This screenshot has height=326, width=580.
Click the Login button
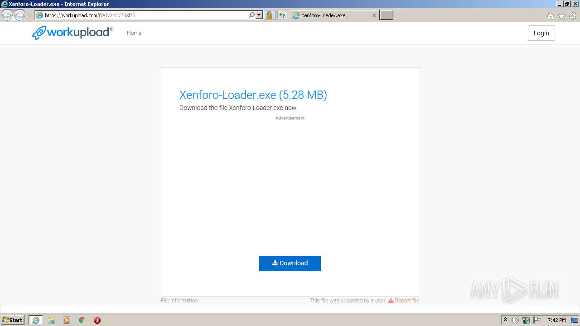point(541,33)
